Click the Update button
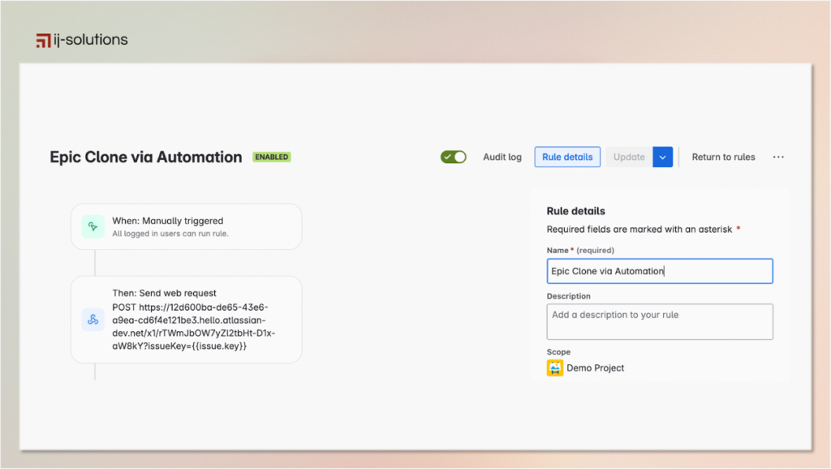831x469 pixels. click(629, 157)
